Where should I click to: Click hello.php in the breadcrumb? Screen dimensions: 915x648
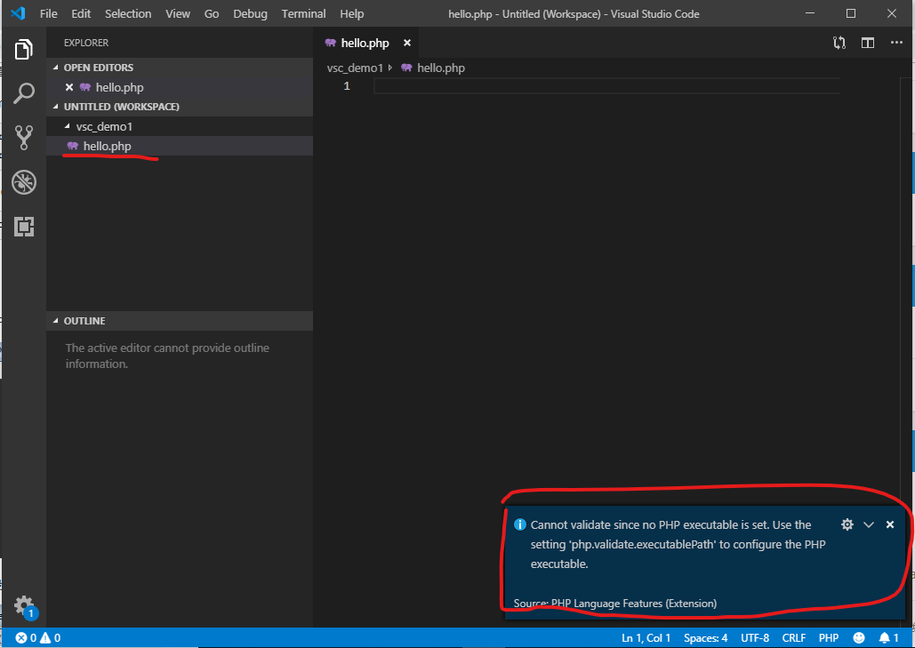(x=440, y=68)
